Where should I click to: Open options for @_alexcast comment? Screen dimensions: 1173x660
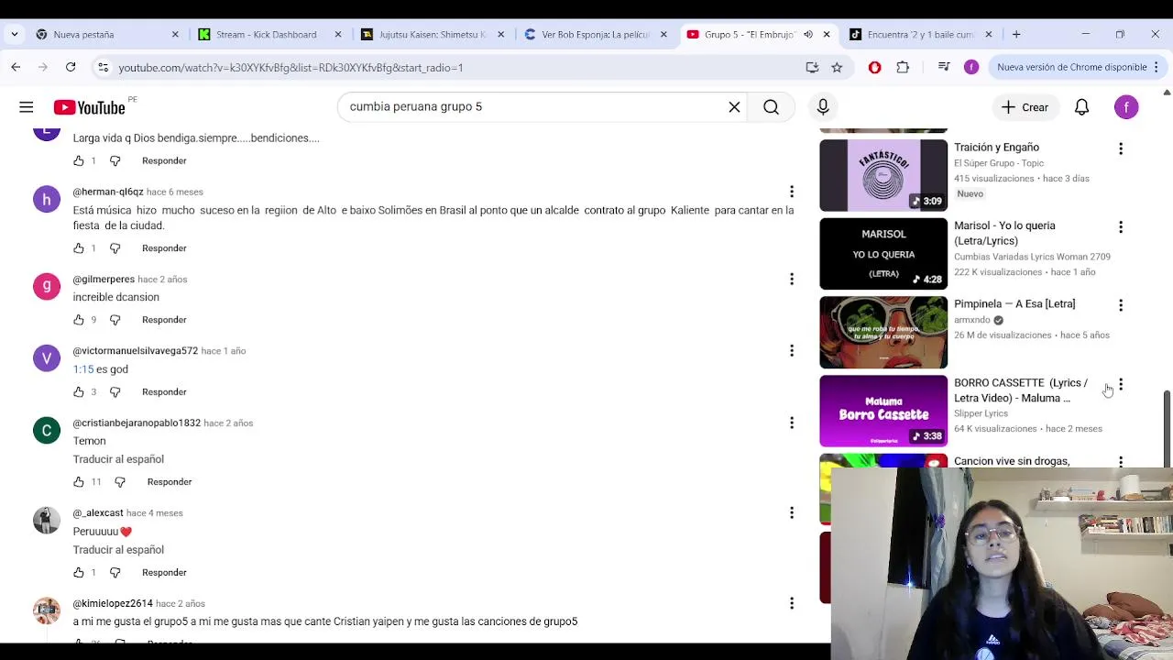(x=792, y=512)
